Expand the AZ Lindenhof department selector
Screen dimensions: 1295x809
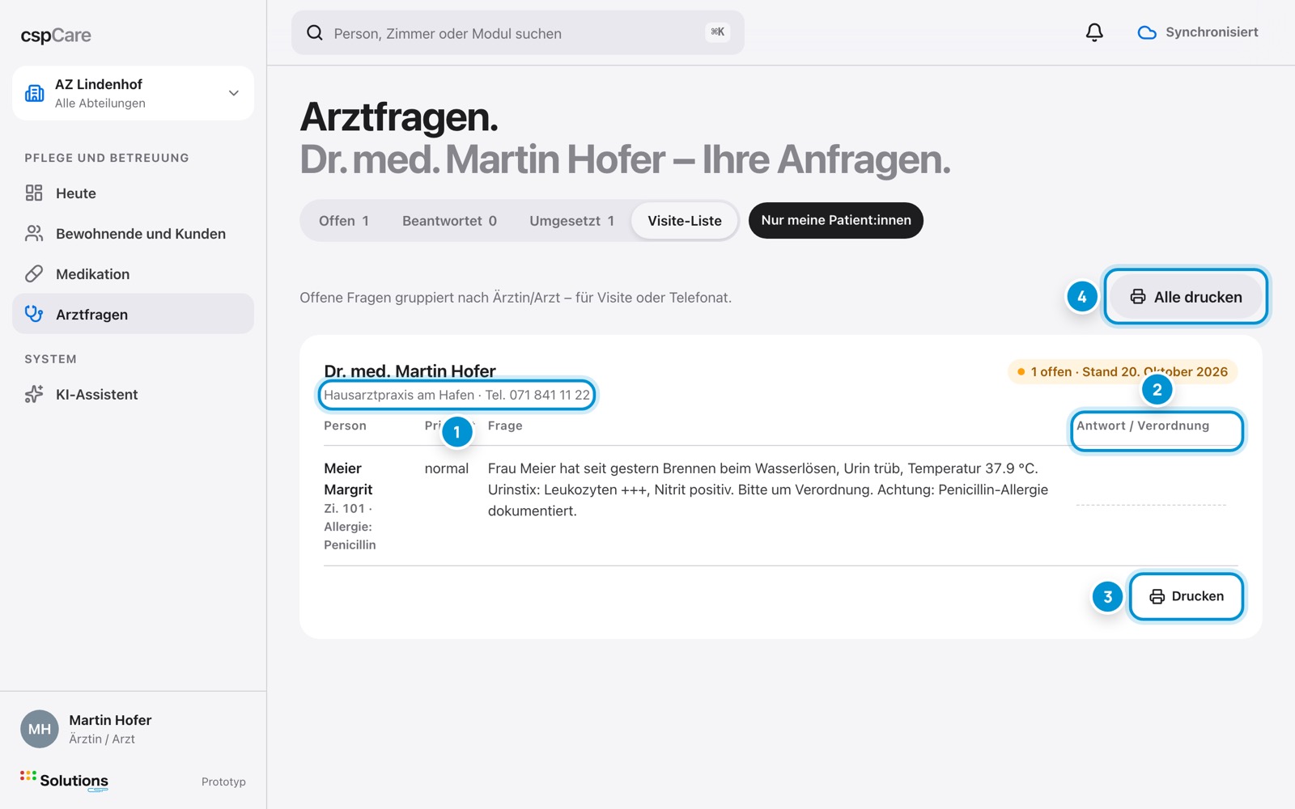coord(133,93)
